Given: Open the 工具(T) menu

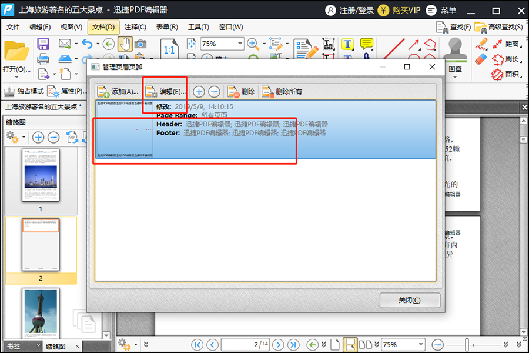Looking at the screenshot, I should coord(199,27).
